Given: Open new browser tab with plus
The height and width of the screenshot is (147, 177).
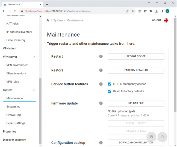Looking at the screenshot, I should click(x=47, y=5).
